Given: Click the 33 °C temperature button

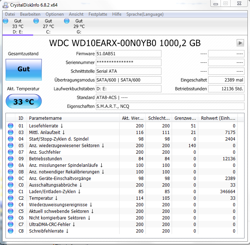Looking at the screenshot, I should 24,101.
